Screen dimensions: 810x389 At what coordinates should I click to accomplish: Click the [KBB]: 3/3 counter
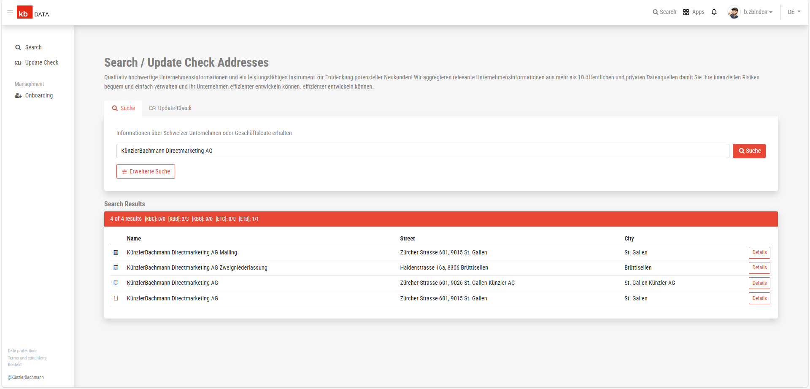[178, 219]
